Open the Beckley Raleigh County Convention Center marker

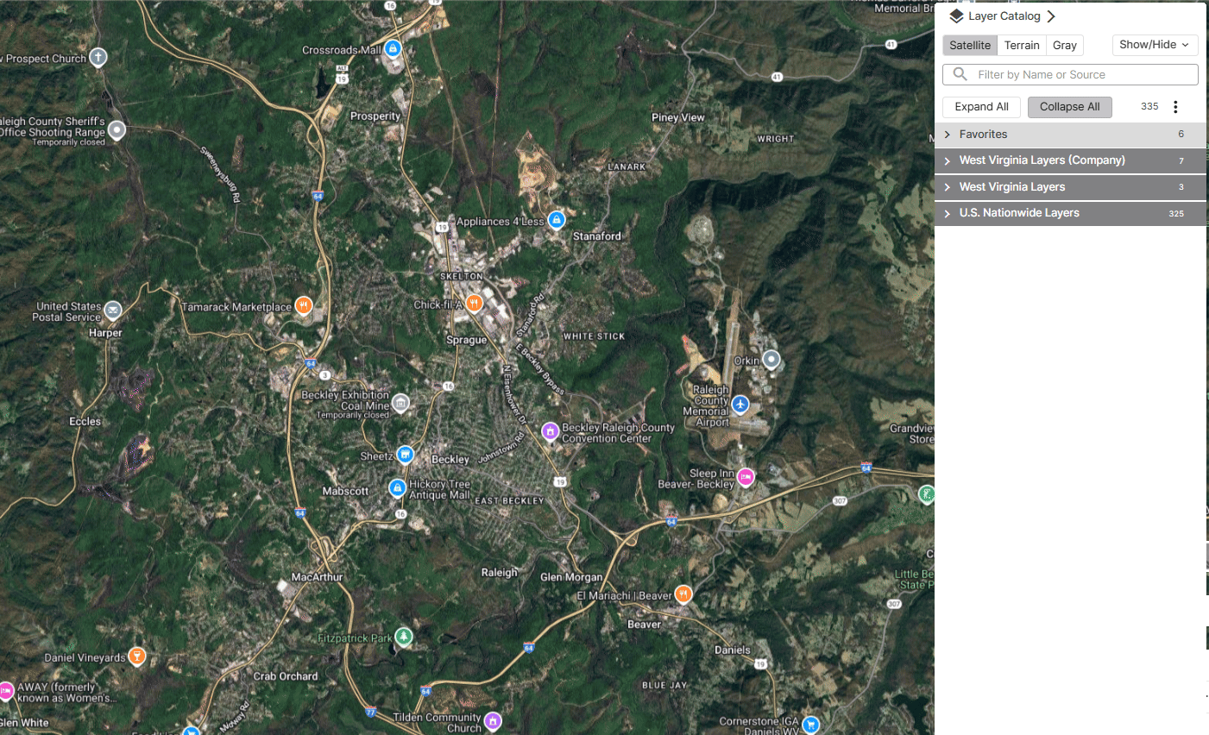pos(551,431)
